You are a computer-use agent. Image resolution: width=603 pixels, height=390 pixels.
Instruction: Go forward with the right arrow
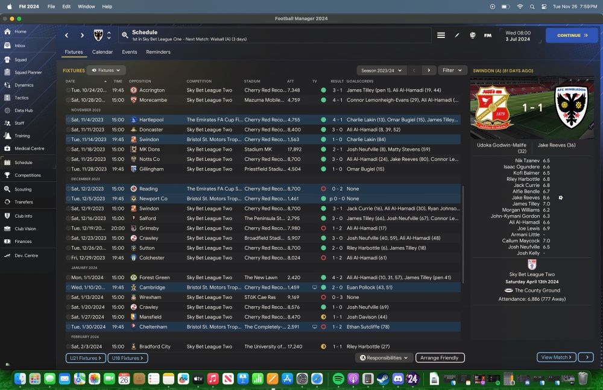tap(82, 36)
